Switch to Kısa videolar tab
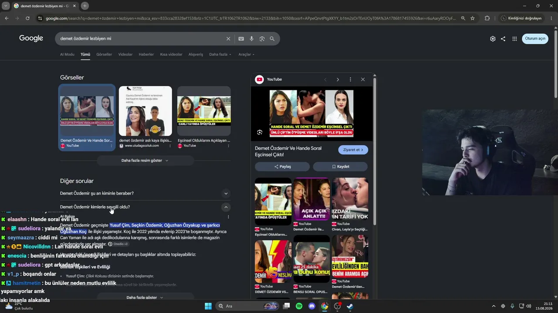 tap(171, 54)
